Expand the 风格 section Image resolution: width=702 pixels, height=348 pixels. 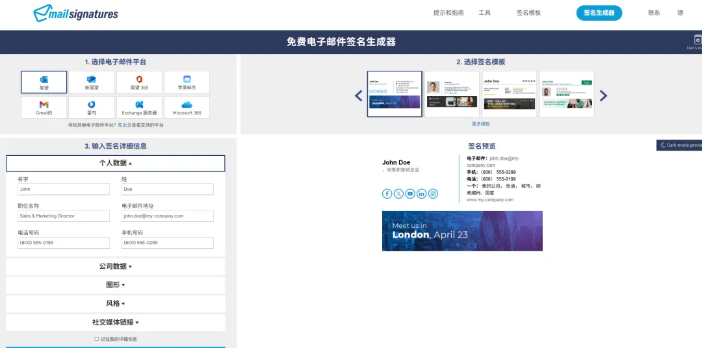click(116, 303)
